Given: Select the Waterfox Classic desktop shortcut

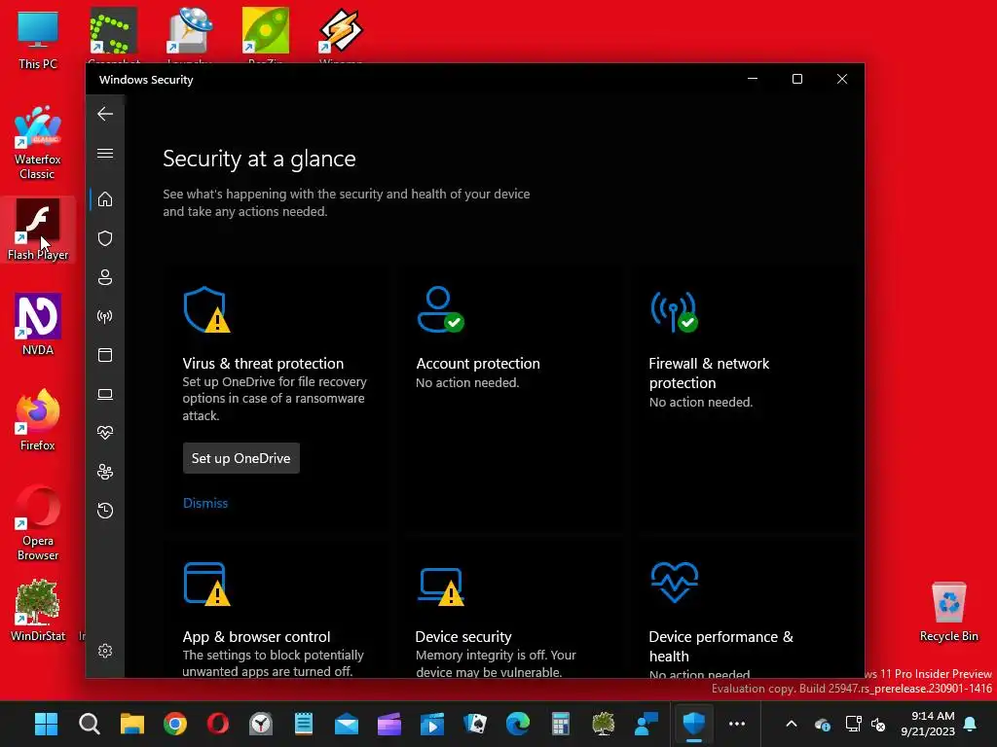Looking at the screenshot, I should pyautogui.click(x=38, y=144).
